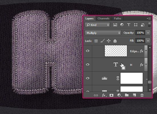Click the Edge layer fx icon
Screen dimensions: 157x114
(142, 51)
